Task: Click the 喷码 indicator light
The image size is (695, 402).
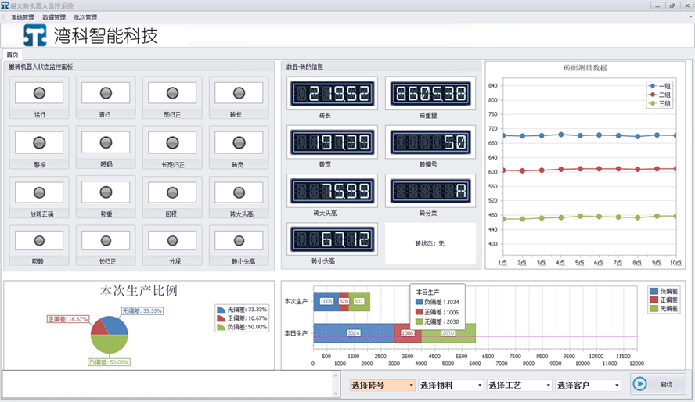Action: 106,142
